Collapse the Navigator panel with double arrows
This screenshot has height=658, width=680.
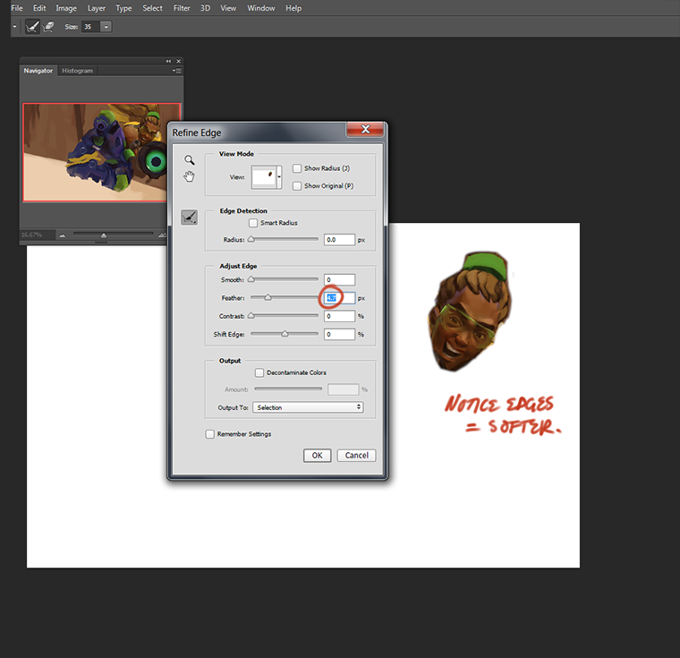point(169,61)
